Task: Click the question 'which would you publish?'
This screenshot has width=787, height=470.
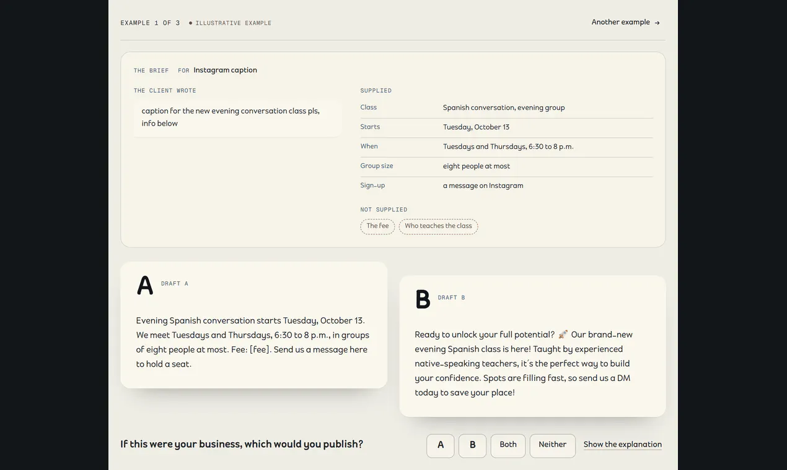Action: click(x=242, y=445)
